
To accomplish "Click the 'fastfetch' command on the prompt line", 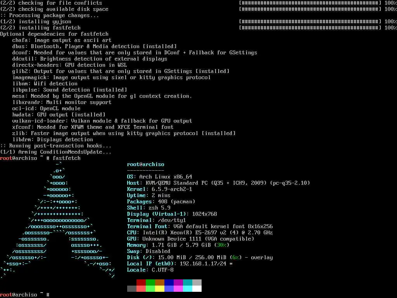I will (67, 158).
